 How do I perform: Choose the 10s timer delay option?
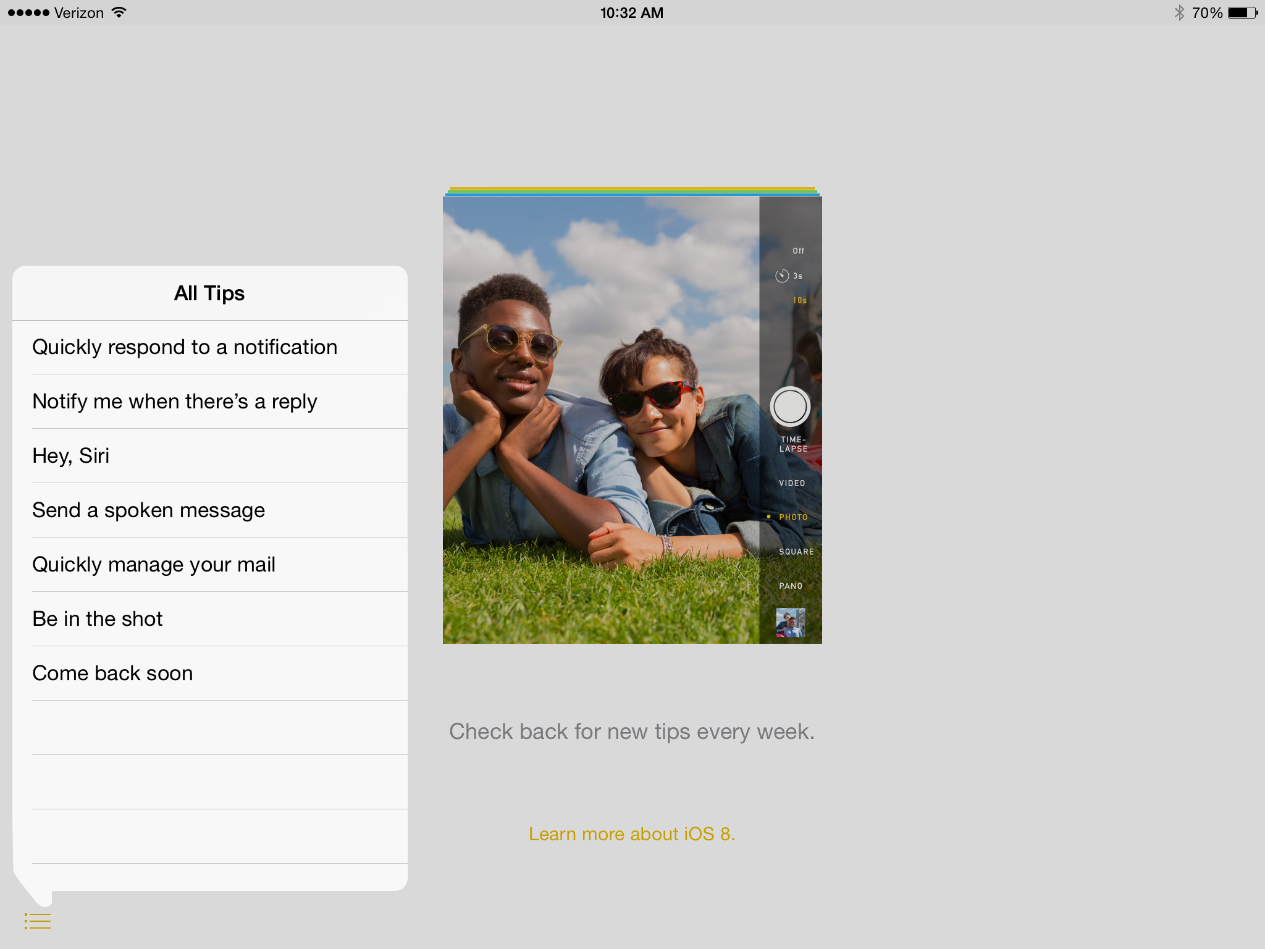[799, 300]
